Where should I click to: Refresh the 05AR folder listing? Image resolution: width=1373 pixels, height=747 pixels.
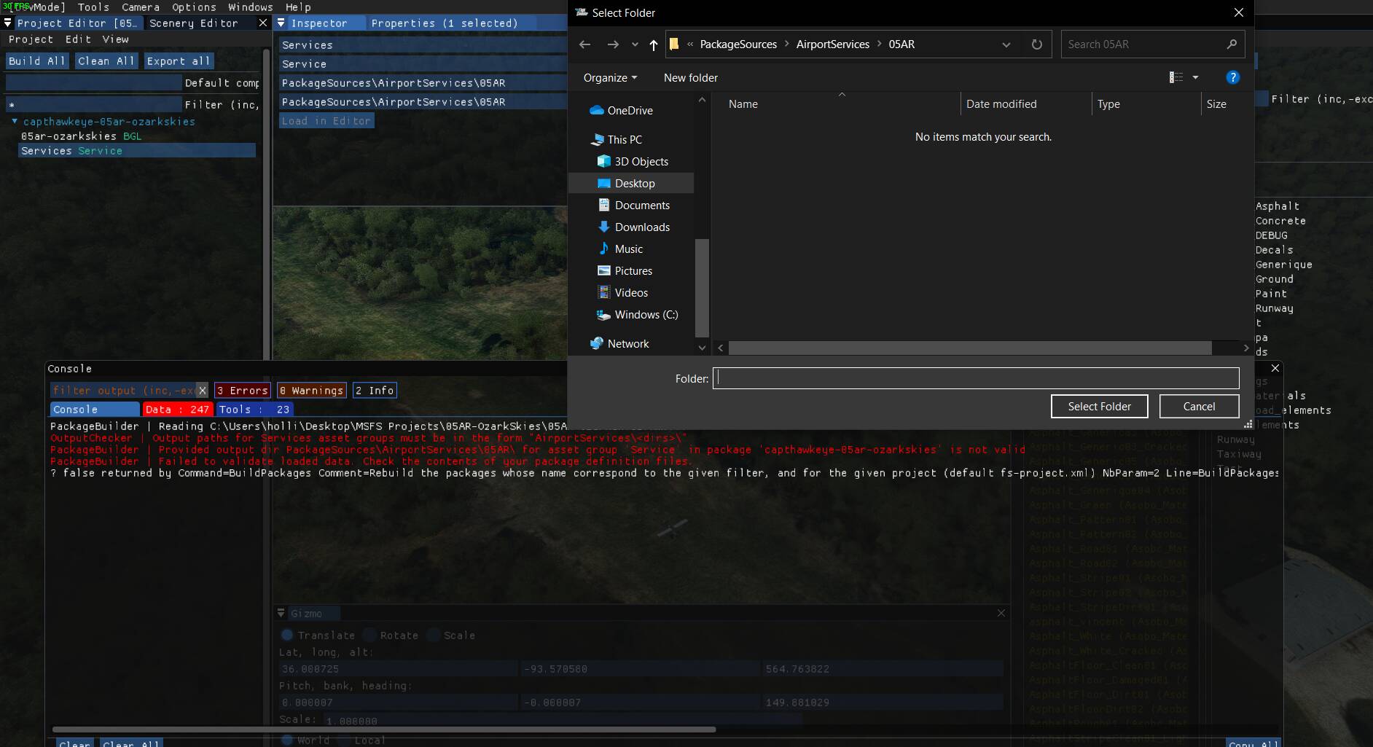coord(1036,44)
